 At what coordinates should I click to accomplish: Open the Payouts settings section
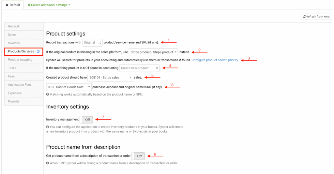click(x=14, y=101)
